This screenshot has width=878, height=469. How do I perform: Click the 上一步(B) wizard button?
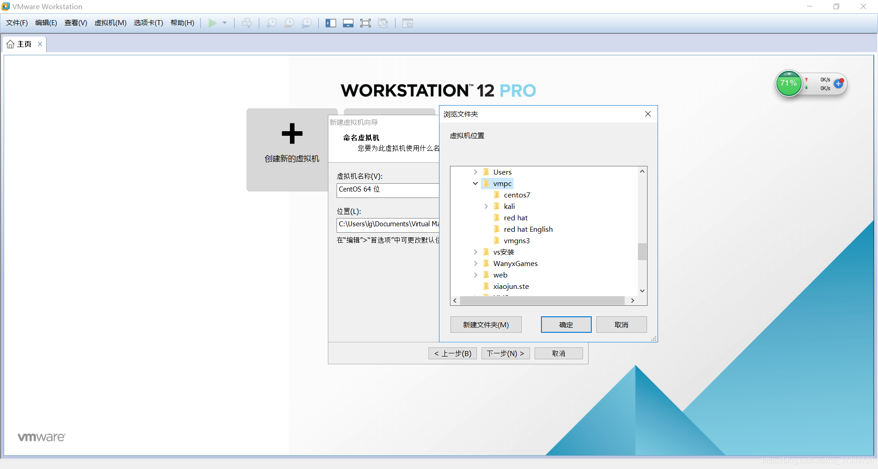453,353
